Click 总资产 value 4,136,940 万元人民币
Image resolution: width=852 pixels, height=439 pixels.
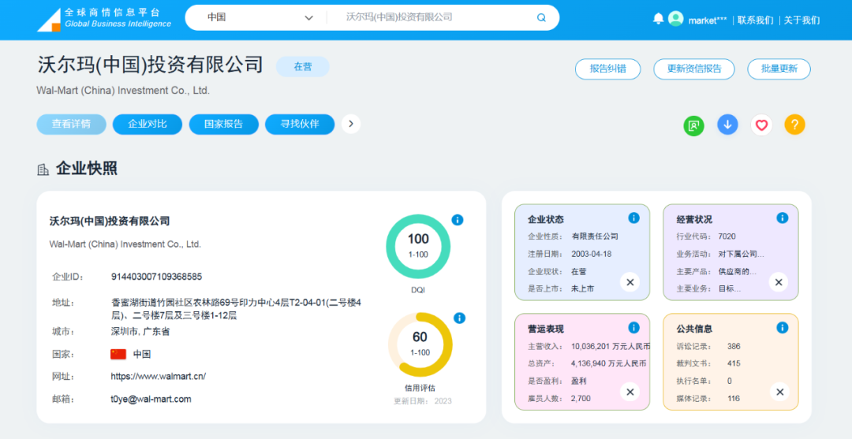click(x=608, y=363)
